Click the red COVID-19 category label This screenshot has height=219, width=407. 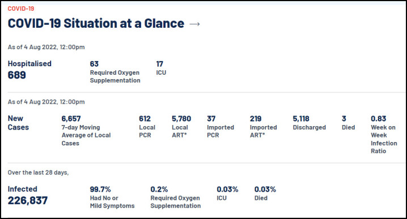point(21,8)
